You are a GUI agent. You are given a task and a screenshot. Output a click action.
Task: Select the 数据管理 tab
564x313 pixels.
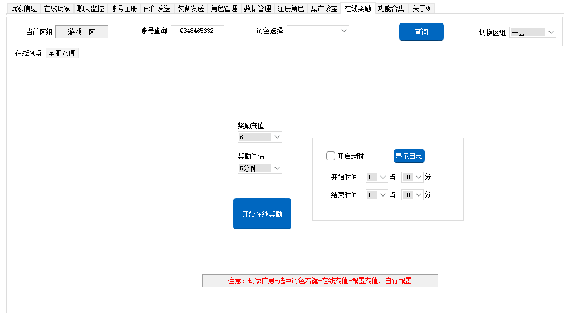coord(258,8)
